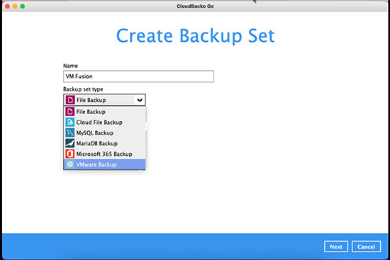390x260 pixels.
Task: Click the Cloud File Backup icon
Action: pos(70,122)
